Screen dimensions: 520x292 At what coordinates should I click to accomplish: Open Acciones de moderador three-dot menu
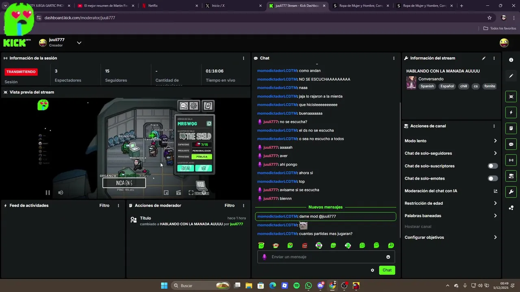coord(243,206)
